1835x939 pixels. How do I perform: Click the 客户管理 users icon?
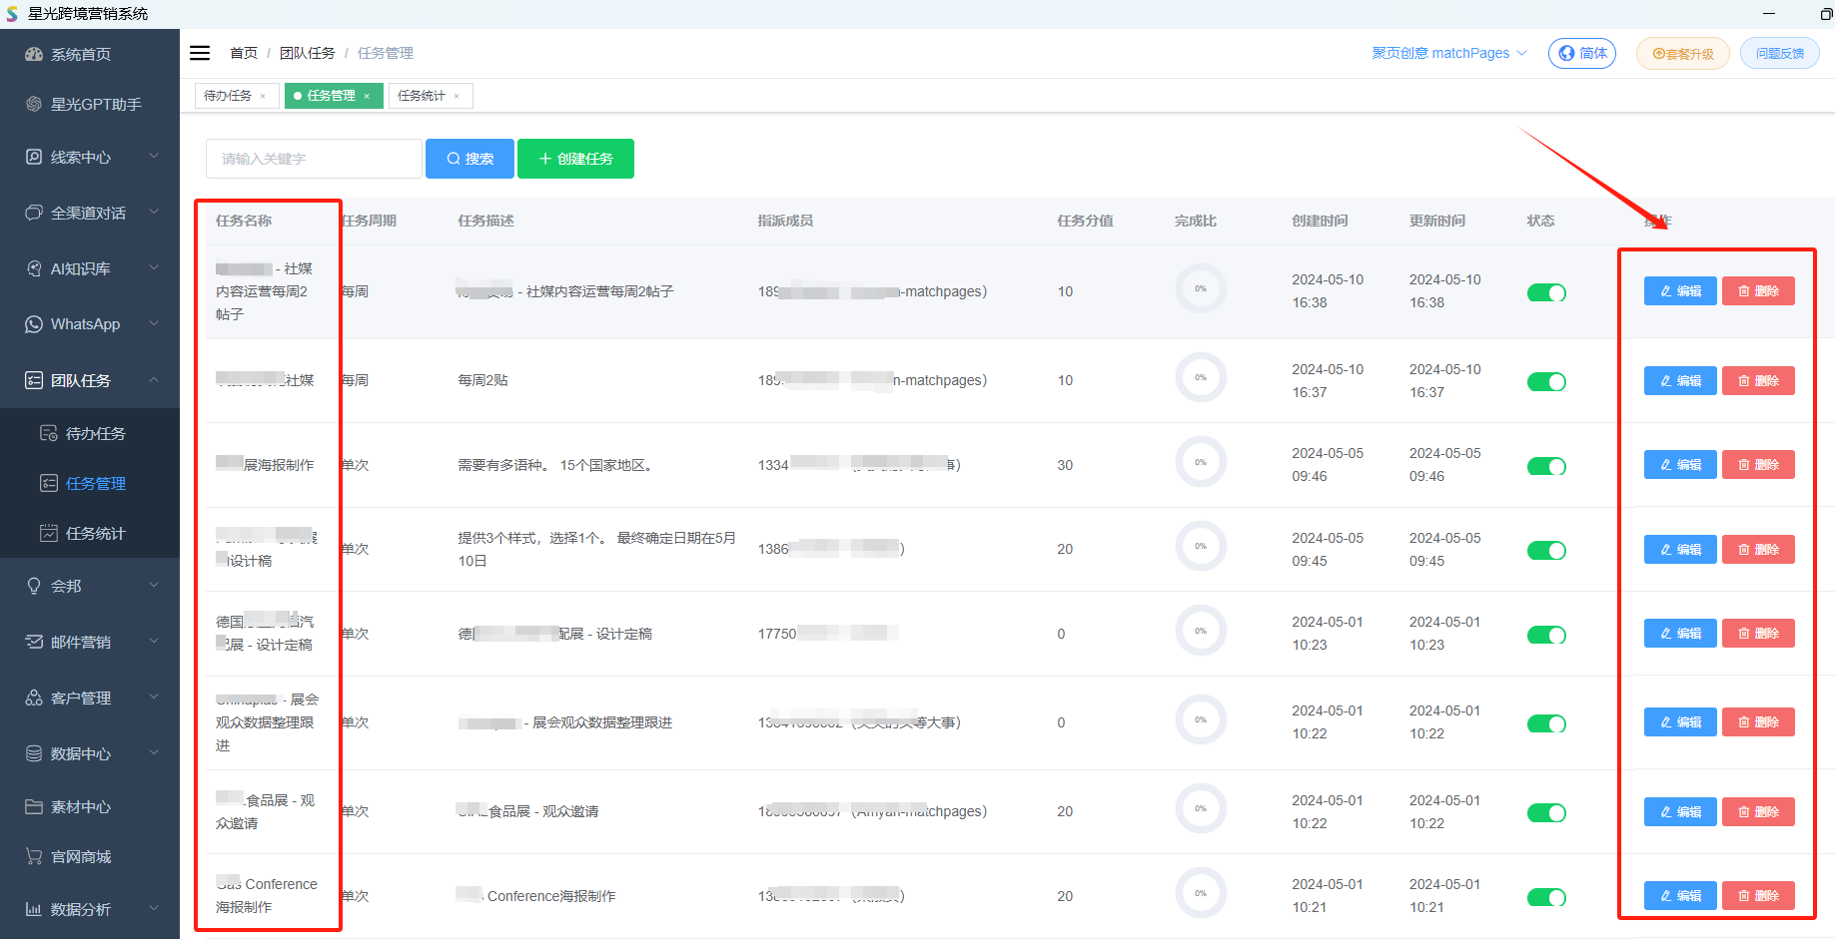point(34,698)
